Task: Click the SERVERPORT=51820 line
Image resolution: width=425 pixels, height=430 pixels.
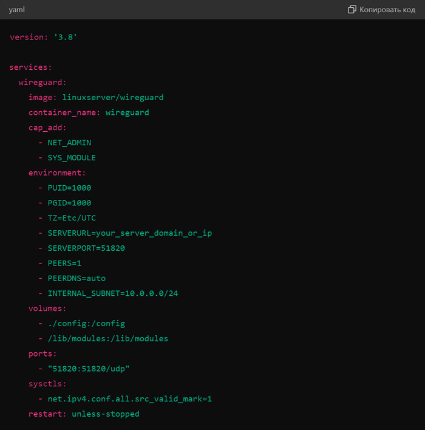Action: coord(86,248)
